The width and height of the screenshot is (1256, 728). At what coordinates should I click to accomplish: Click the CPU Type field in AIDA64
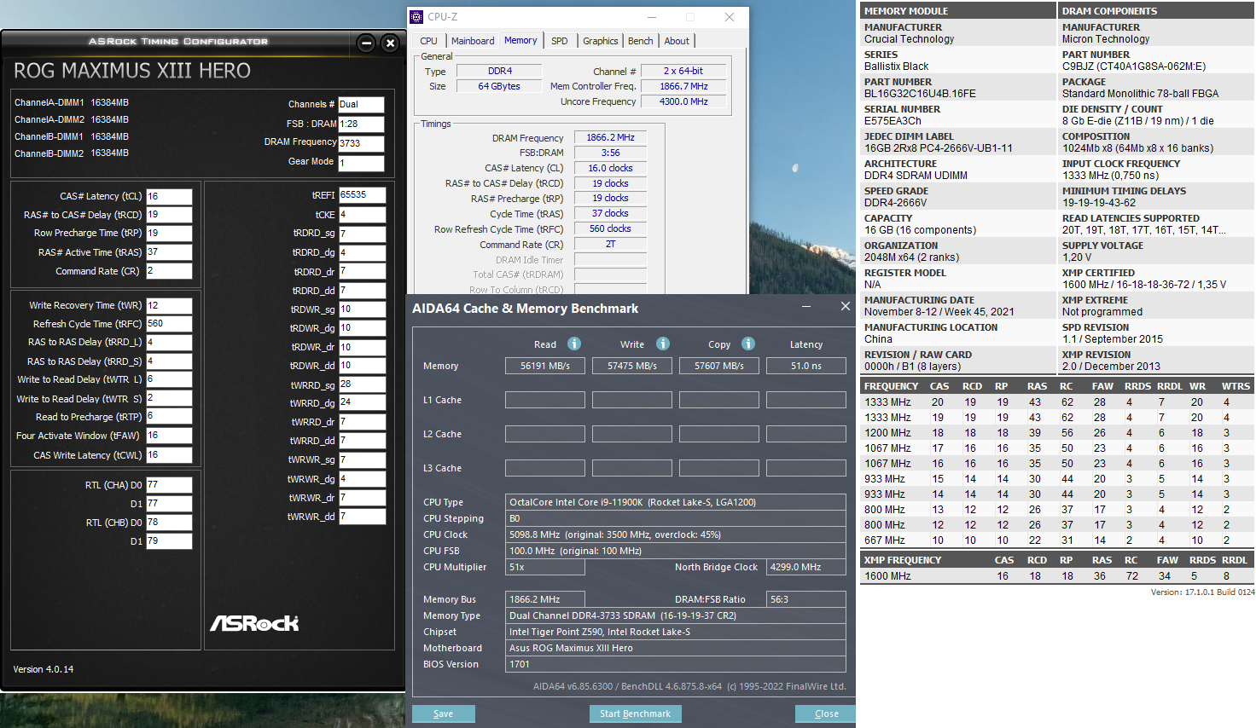[x=676, y=502]
